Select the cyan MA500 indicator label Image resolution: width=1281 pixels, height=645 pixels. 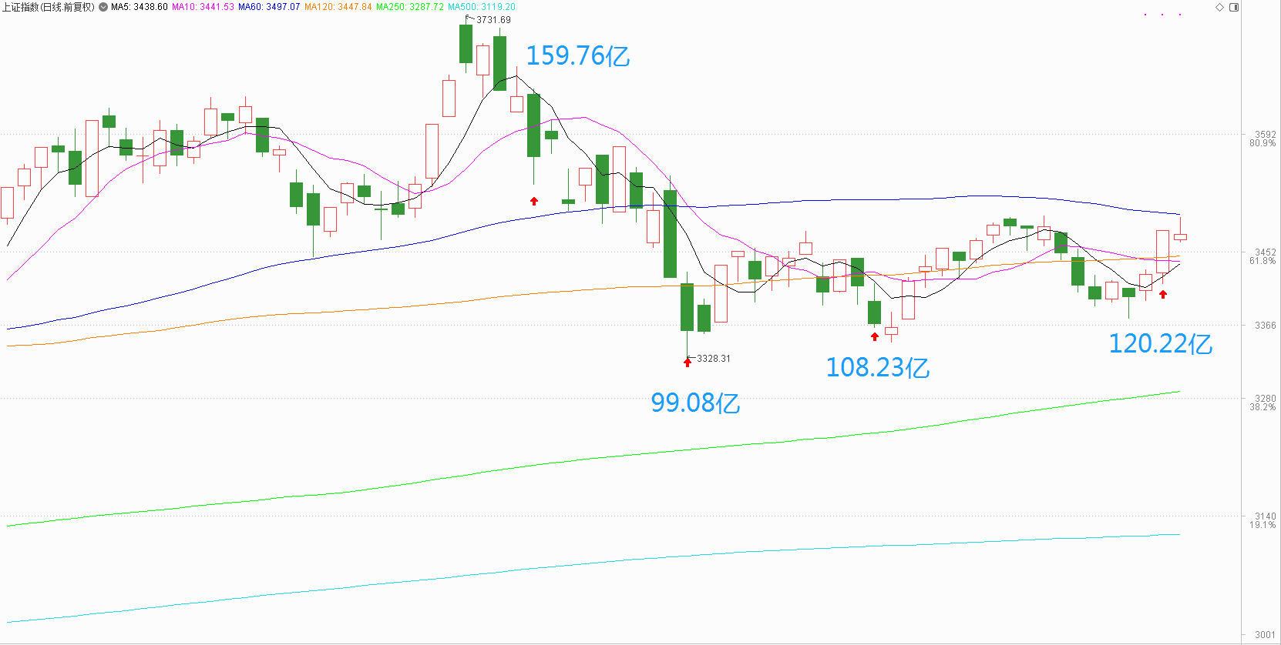[x=482, y=7]
